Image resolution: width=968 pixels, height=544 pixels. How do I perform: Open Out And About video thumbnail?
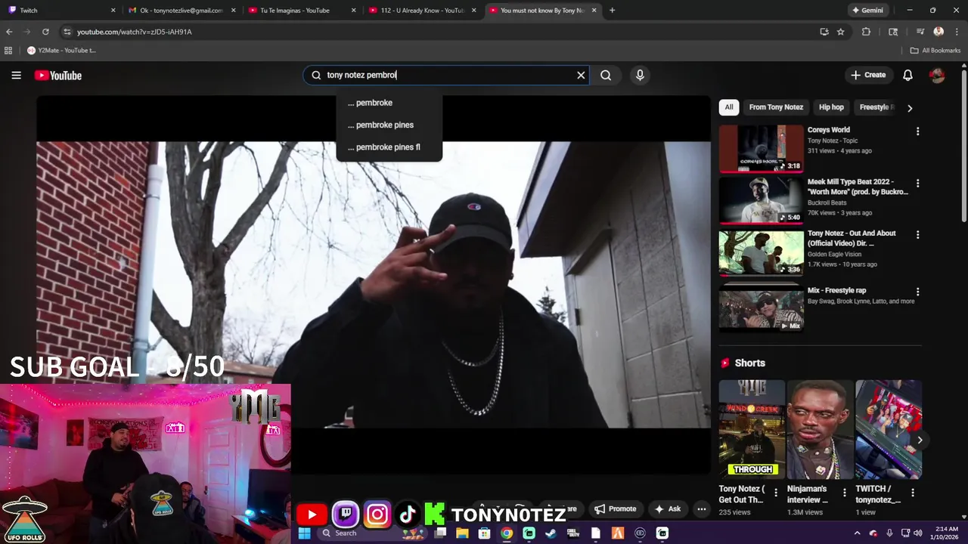(x=761, y=252)
